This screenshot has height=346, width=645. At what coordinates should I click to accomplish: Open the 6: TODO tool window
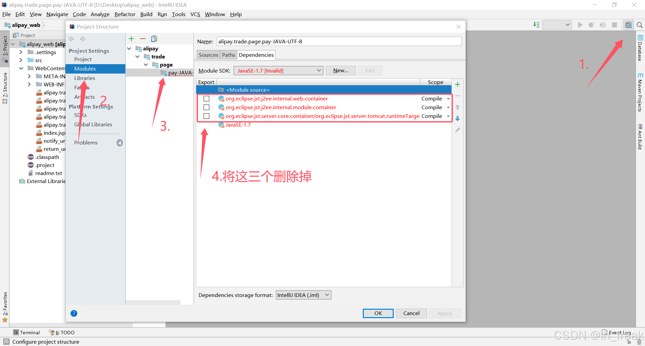point(62,333)
